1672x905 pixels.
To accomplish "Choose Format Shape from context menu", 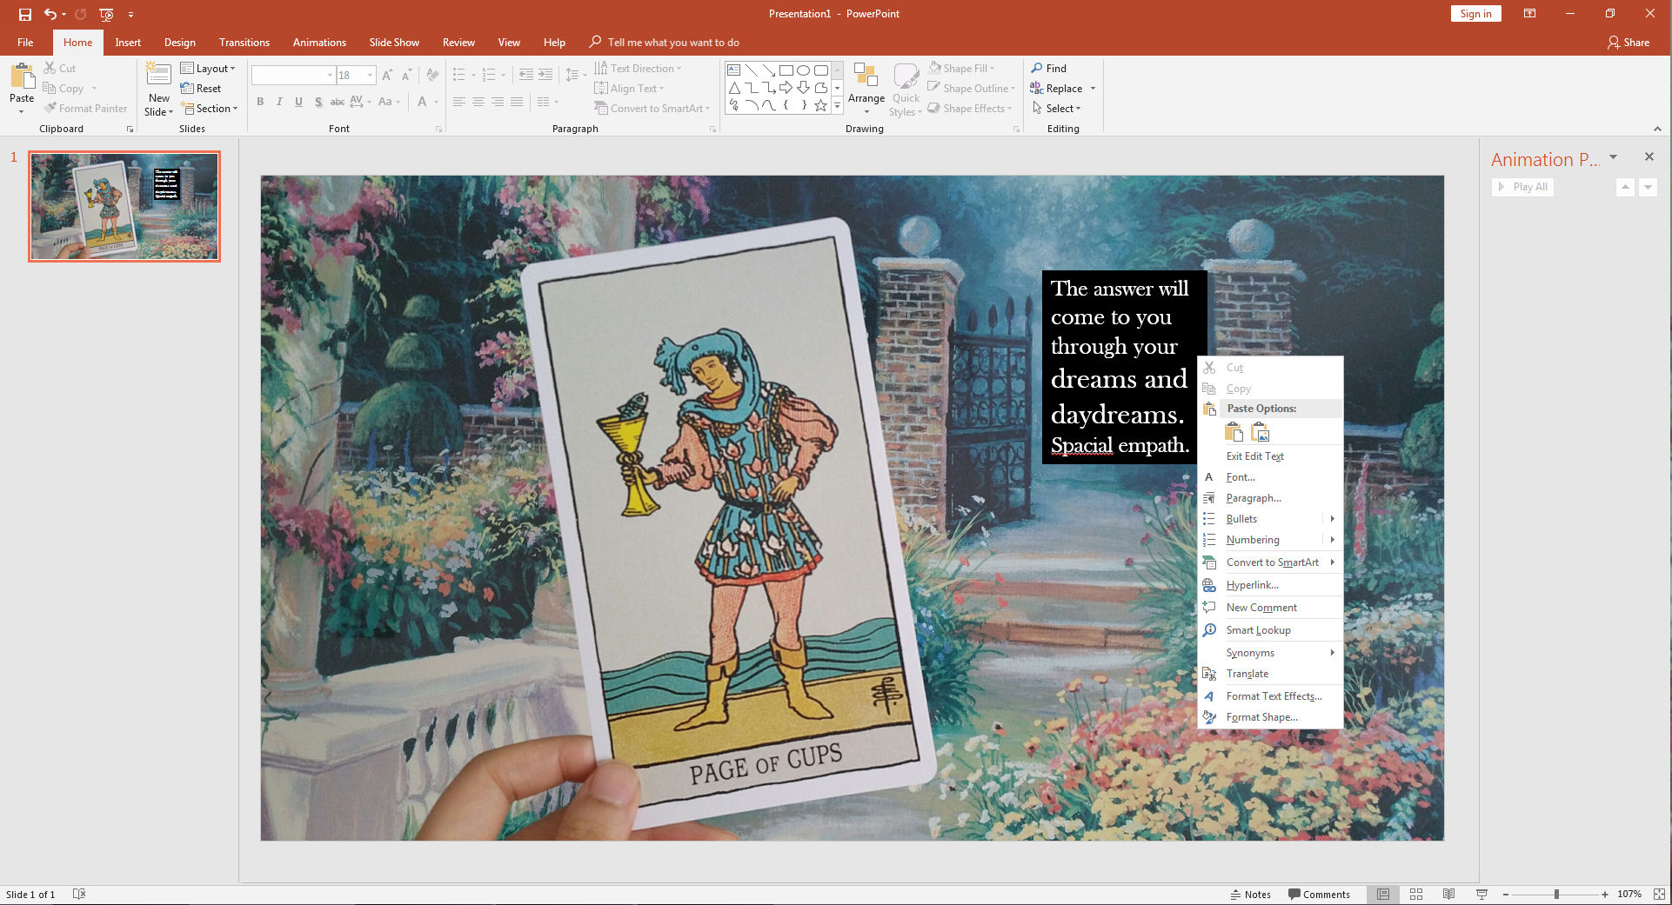I will pos(1261,717).
